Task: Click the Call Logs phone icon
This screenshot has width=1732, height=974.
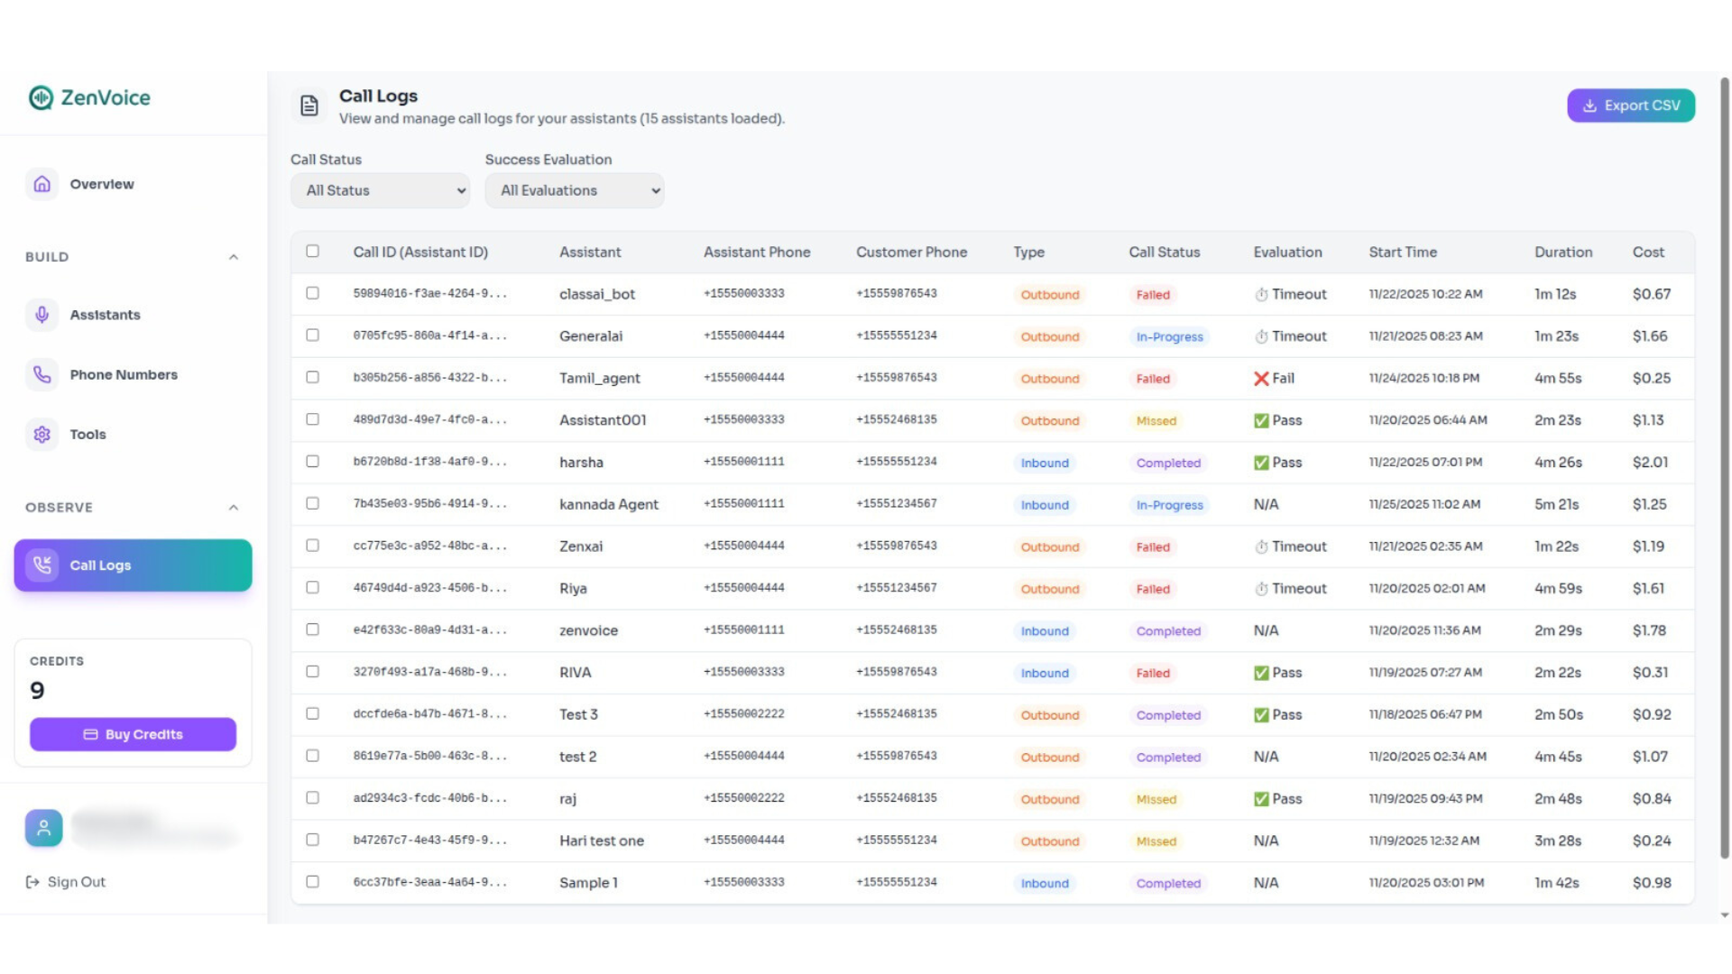Action: 42,565
